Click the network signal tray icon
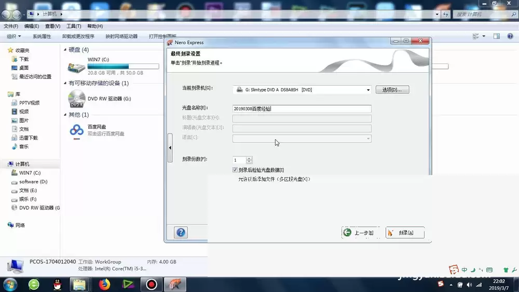This screenshot has width=519, height=292. 479,285
